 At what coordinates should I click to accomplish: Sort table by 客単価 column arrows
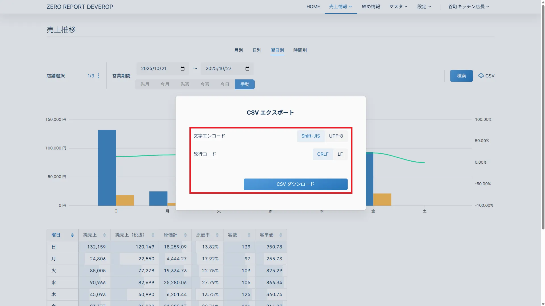point(281,235)
